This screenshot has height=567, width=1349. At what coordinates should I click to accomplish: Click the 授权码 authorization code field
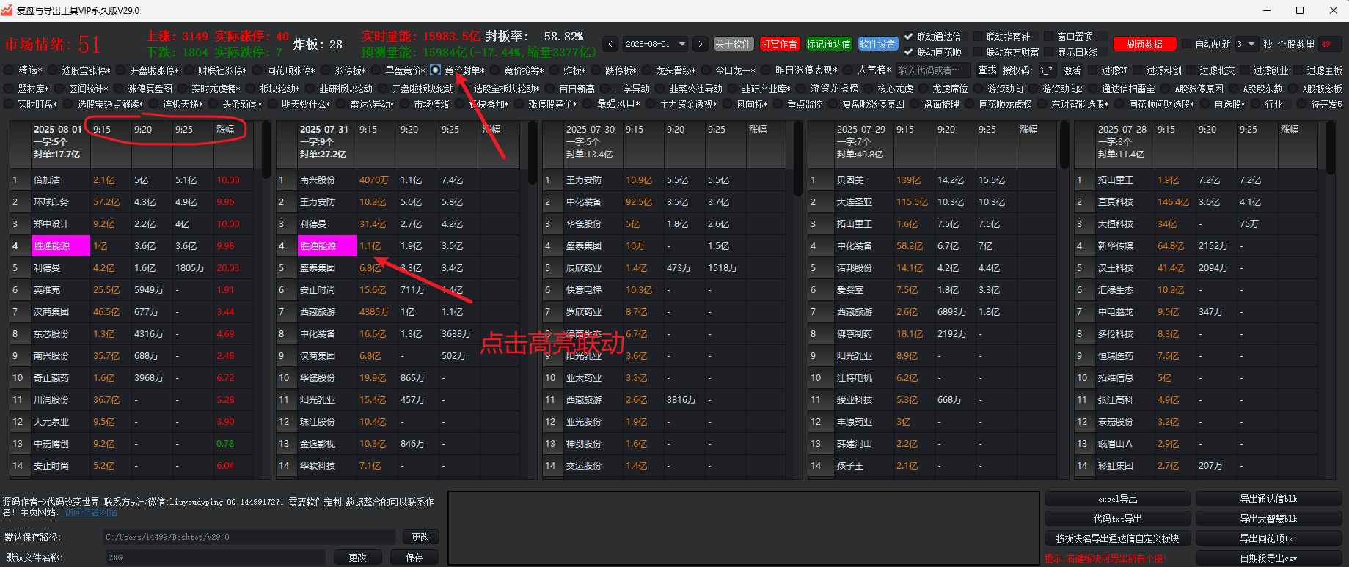[1047, 70]
